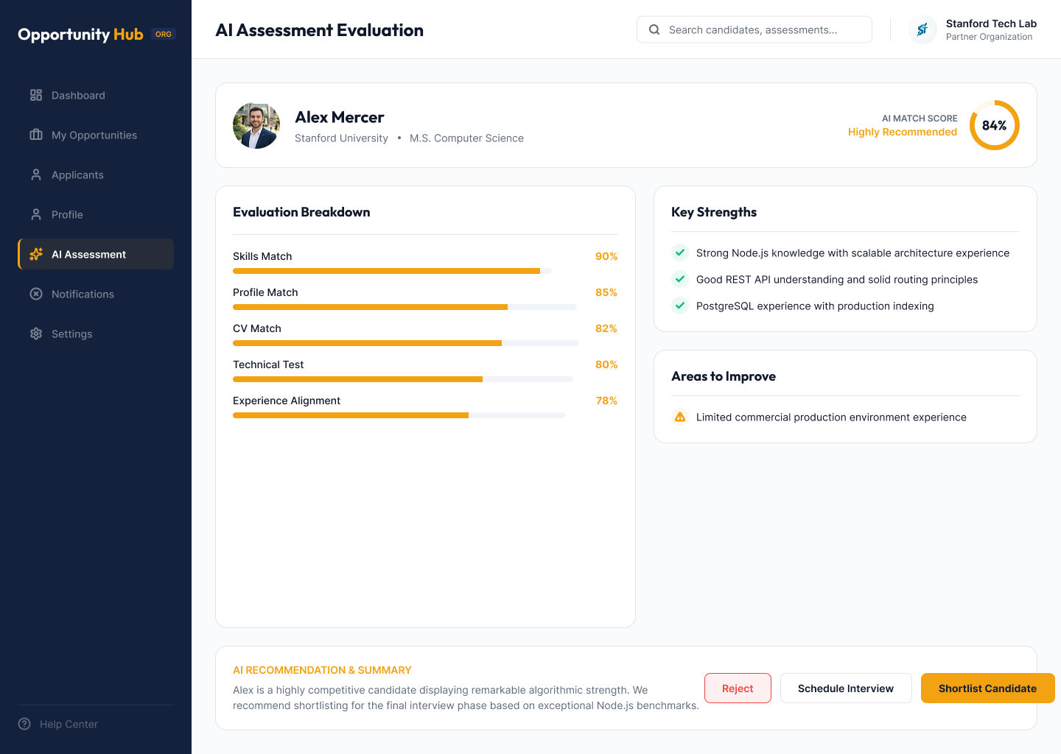This screenshot has height=754, width=1061.
Task: Click the Settings gear icon
Action: (36, 334)
